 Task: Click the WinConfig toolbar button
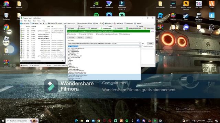click(x=24, y=24)
